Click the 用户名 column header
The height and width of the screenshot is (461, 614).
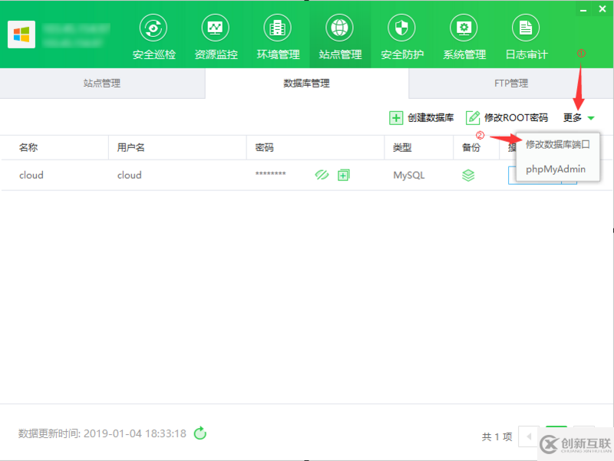(130, 147)
